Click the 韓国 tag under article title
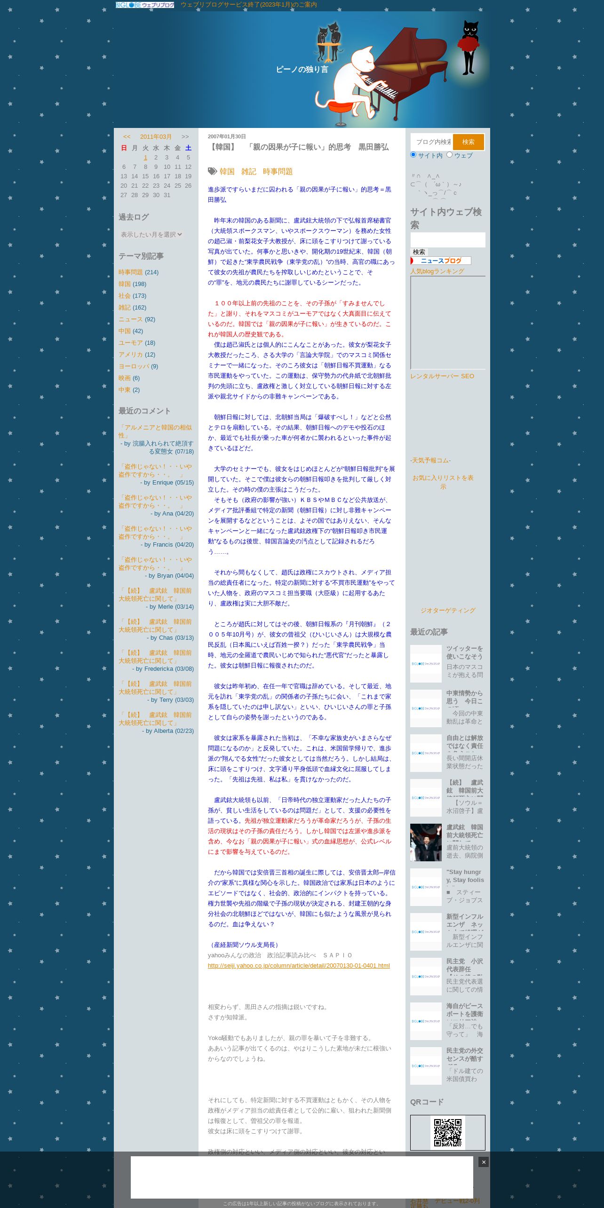 click(x=227, y=172)
